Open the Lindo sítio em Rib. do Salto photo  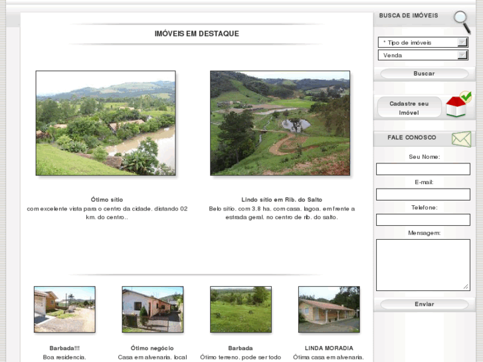pos(280,124)
